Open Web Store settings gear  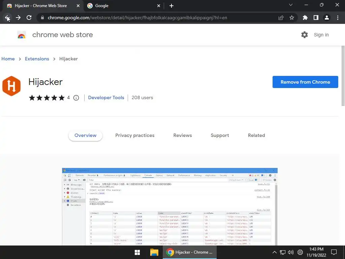point(305,35)
